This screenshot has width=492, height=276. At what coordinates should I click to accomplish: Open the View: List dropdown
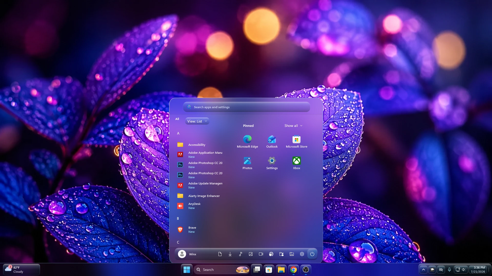pyautogui.click(x=197, y=121)
